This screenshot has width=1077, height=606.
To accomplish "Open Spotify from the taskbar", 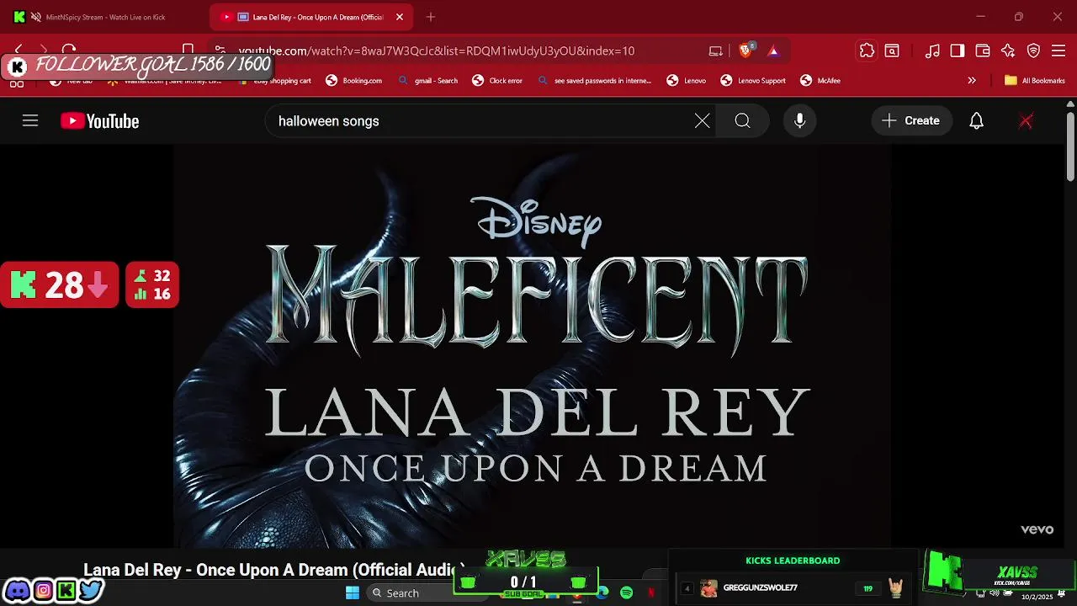I will (x=627, y=593).
